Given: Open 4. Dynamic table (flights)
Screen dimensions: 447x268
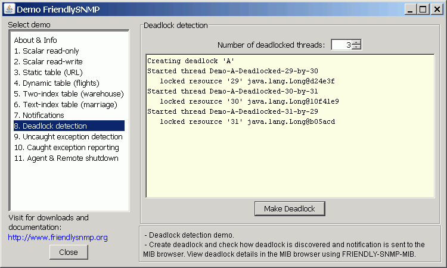Looking at the screenshot, I should [57, 83].
